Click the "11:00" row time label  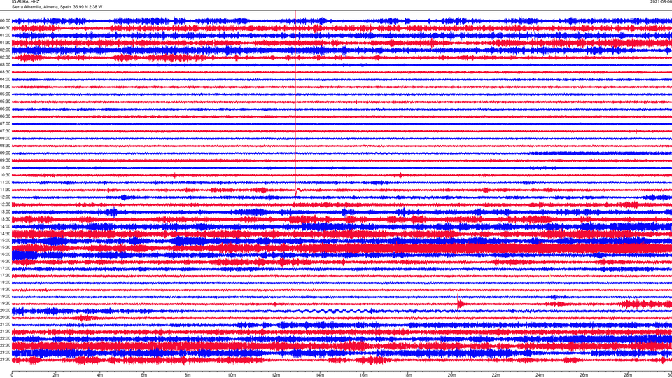pos(5,183)
